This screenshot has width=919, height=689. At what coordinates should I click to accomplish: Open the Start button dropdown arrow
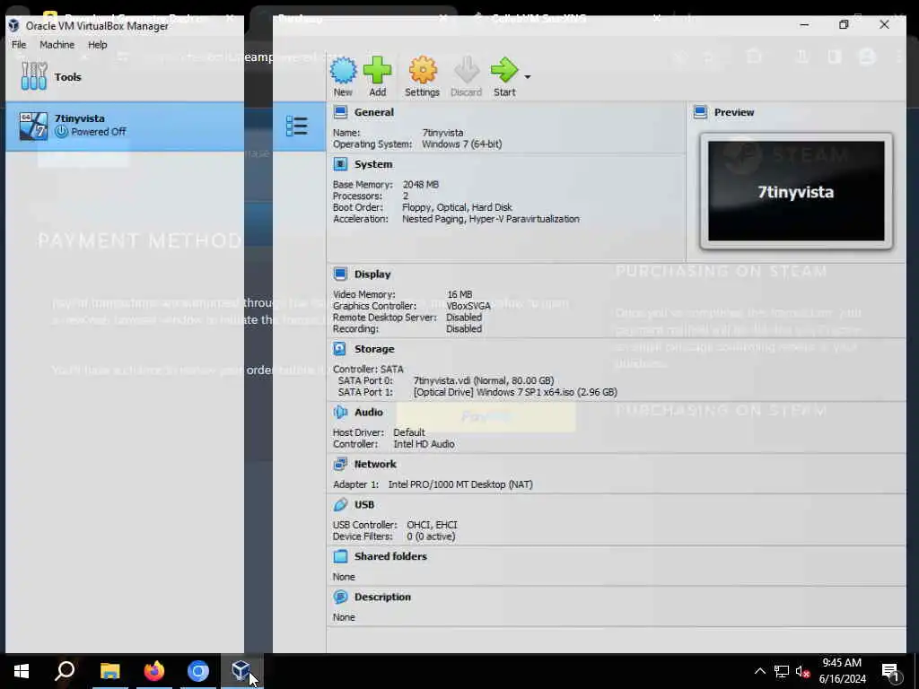(x=528, y=77)
